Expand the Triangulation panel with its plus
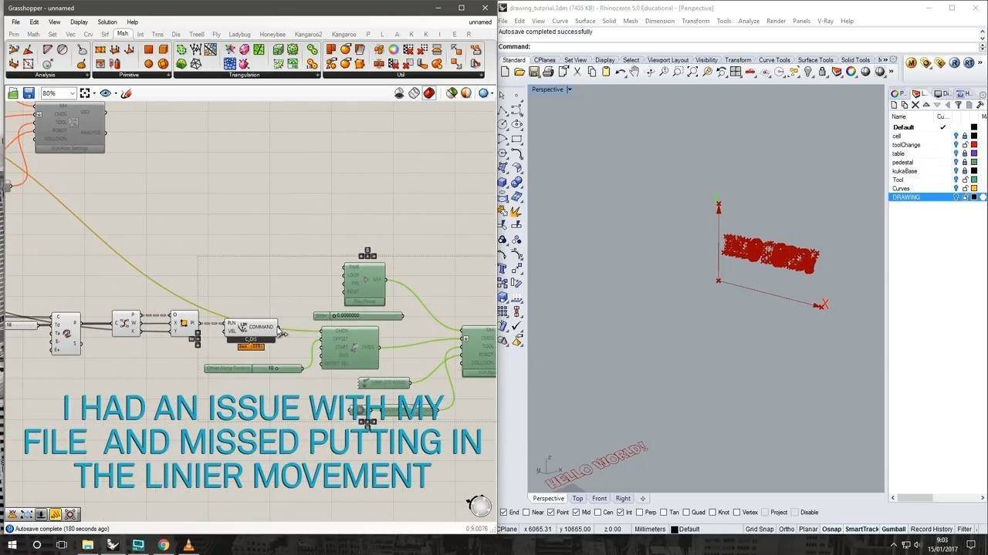The height and width of the screenshot is (555, 988). 318,75
